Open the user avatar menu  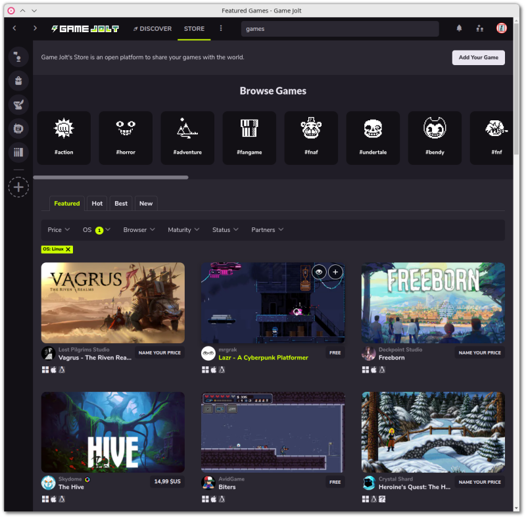pos(502,28)
